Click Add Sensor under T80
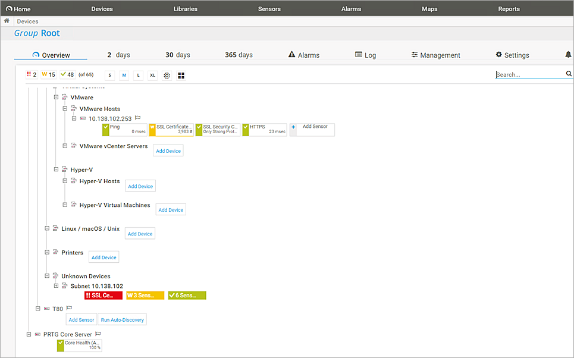This screenshot has height=358, width=574. [x=81, y=319]
